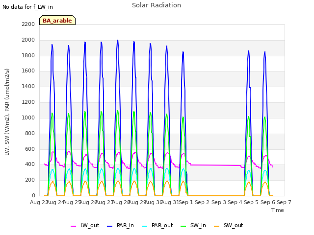Click the 800 y-axis tick label
This screenshot has width=314, height=235.
(30, 133)
